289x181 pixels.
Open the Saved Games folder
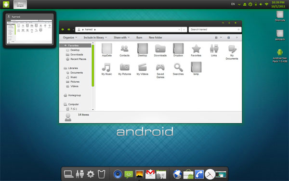160,70
